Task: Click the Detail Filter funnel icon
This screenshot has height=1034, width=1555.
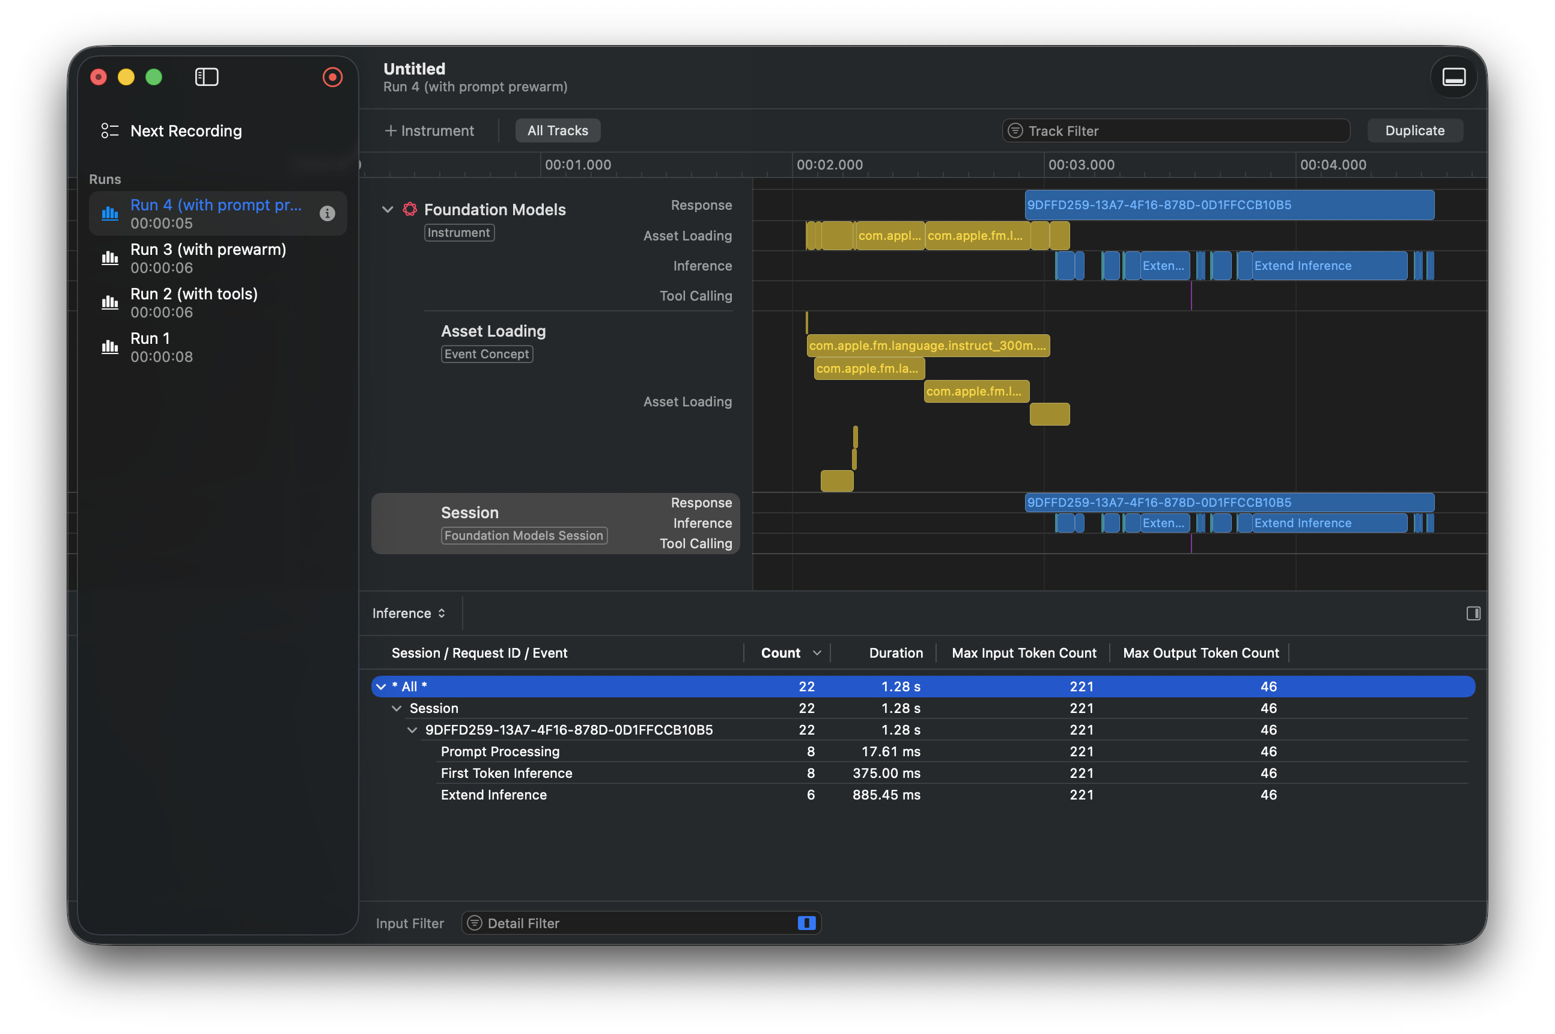Action: tap(475, 923)
